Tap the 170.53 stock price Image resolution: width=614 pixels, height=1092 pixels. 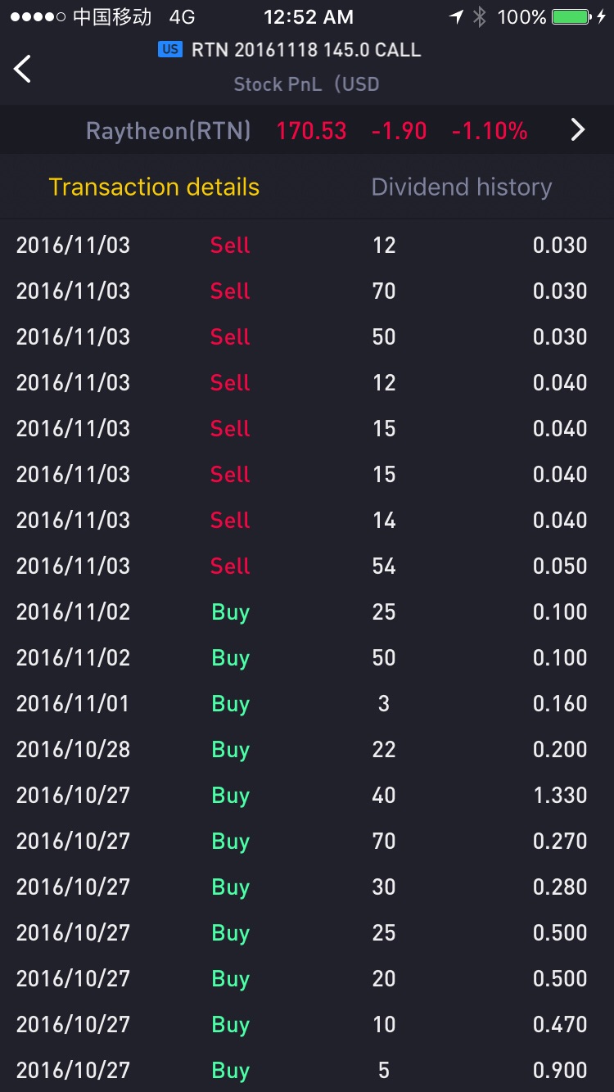click(x=311, y=130)
